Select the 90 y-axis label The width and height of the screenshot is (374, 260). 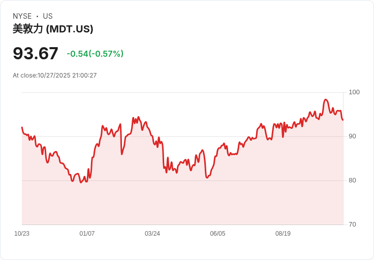pyautogui.click(x=353, y=136)
